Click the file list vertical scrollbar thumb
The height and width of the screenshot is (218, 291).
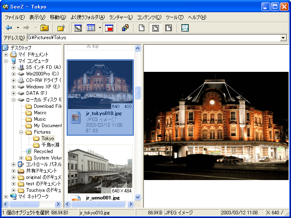(x=137, y=92)
